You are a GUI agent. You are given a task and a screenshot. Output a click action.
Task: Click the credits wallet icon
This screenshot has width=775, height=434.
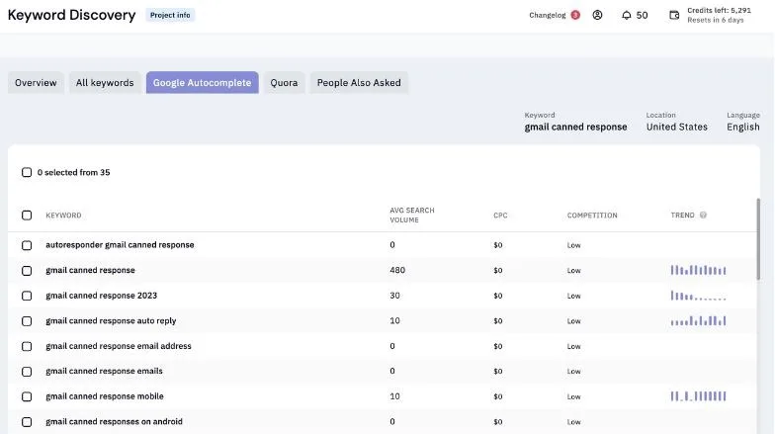(674, 15)
